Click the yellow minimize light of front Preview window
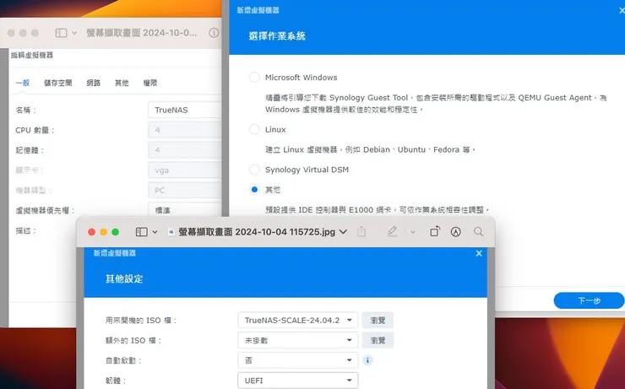The image size is (625, 389). coord(103,232)
